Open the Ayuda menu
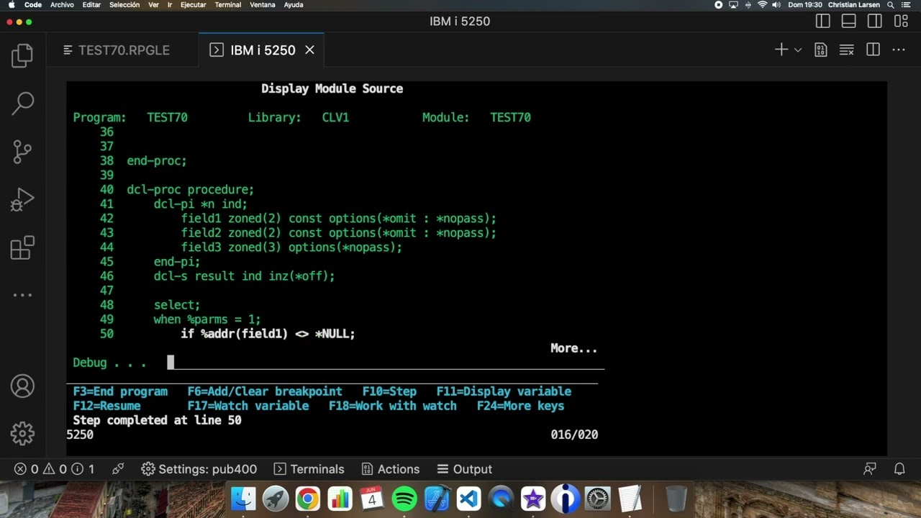 (294, 5)
